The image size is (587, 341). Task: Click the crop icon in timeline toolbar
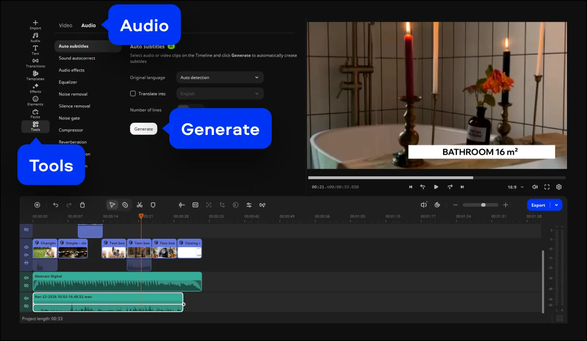(222, 205)
